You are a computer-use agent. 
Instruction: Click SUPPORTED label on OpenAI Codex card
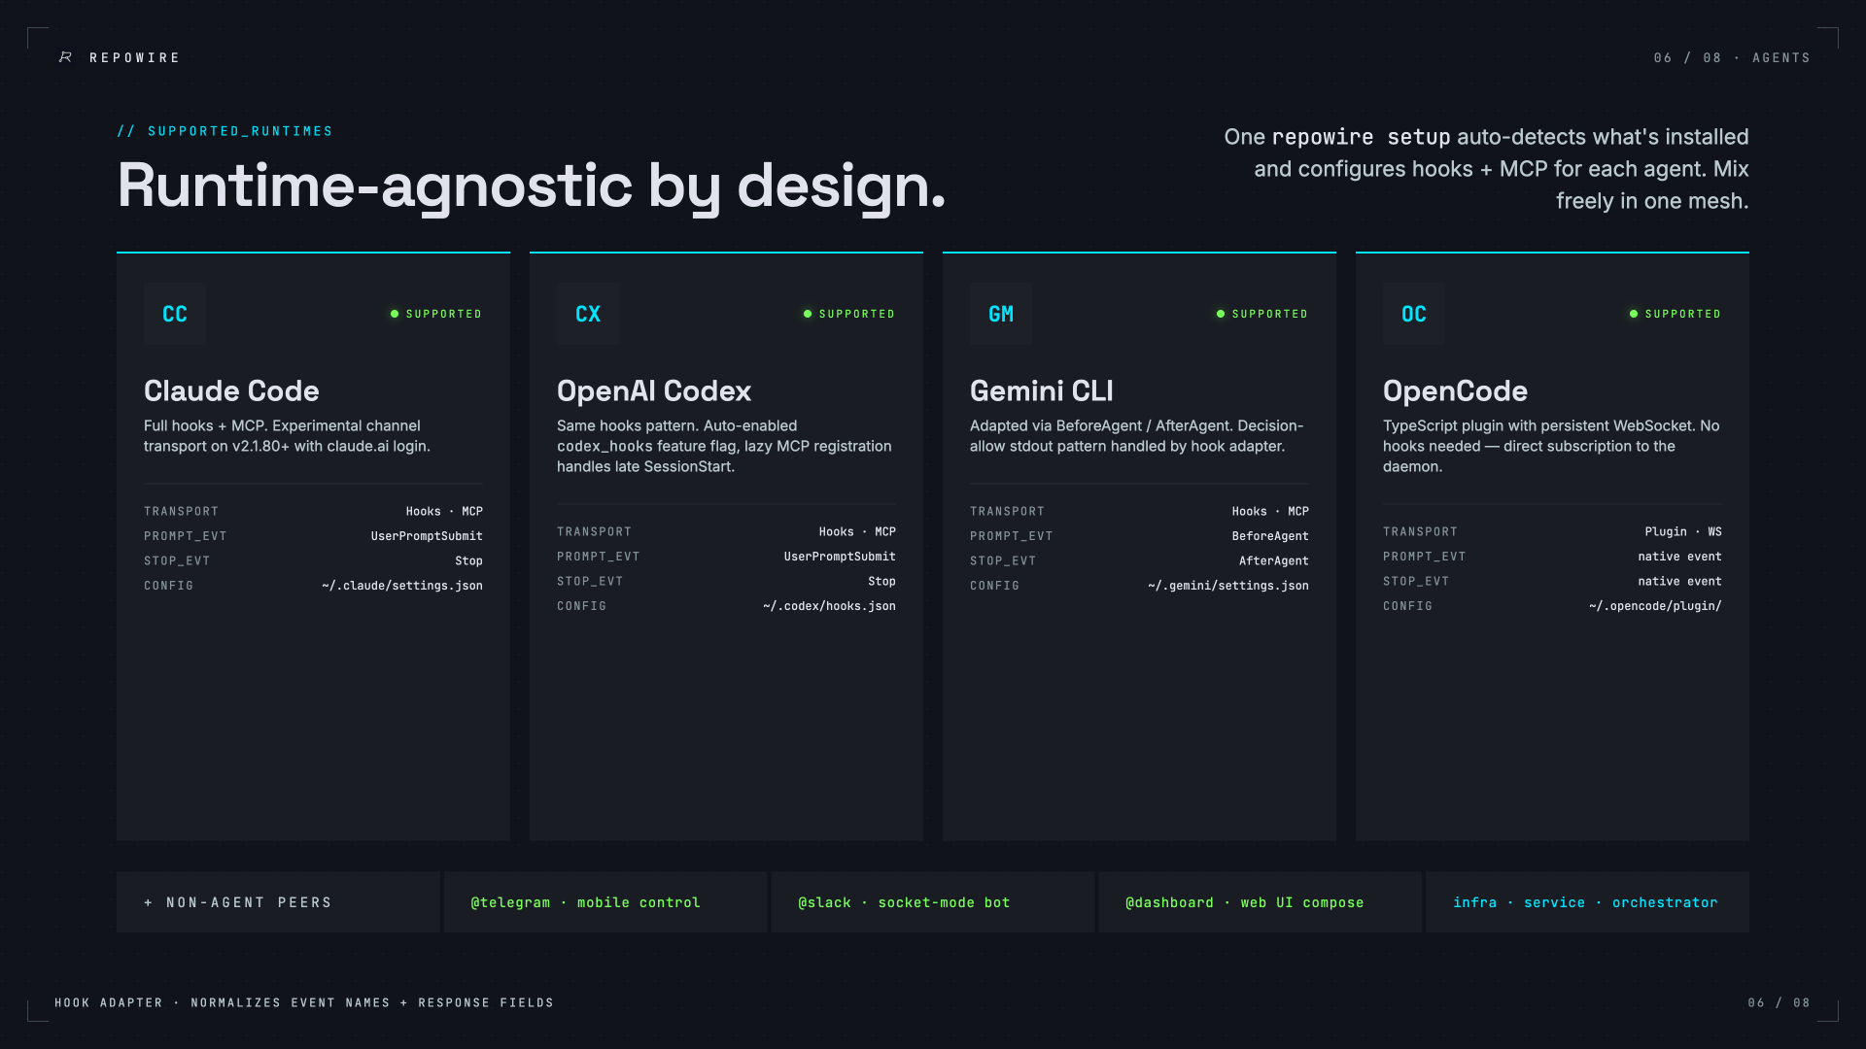click(857, 314)
